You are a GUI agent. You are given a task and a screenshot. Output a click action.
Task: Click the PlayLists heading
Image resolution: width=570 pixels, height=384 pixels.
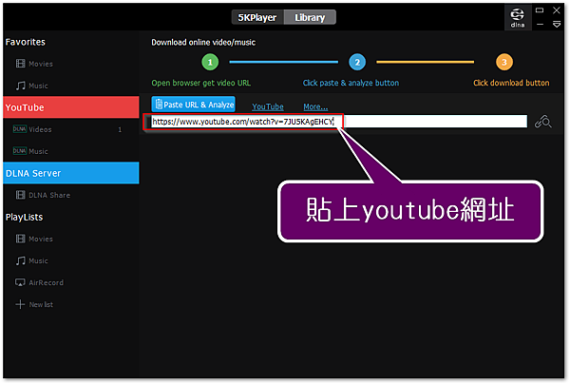24,217
